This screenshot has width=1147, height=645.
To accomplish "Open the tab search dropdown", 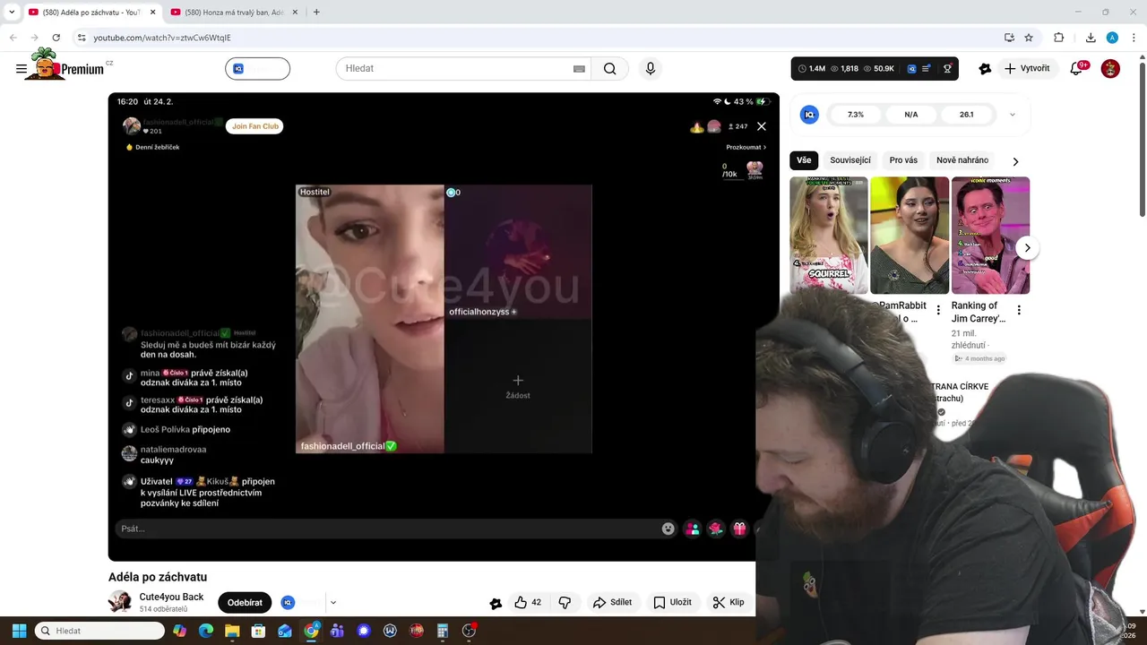I will click(x=11, y=13).
